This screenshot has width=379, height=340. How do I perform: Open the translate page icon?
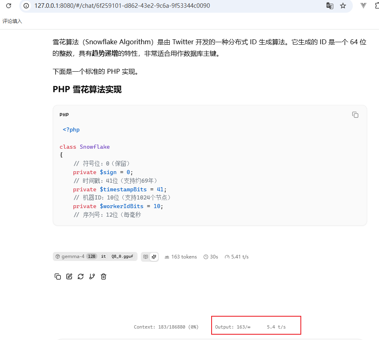tap(330, 6)
